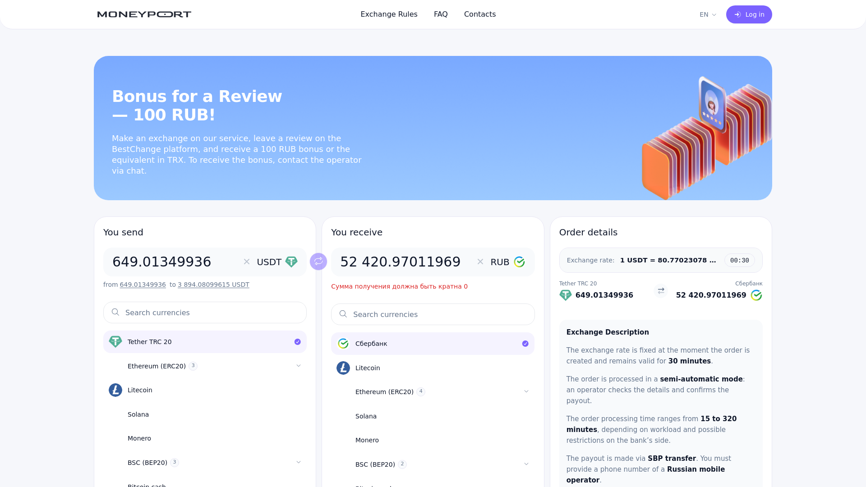Viewport: 866px width, 487px height.
Task: Click the USDT currency label in send field
Action: pos(269,262)
